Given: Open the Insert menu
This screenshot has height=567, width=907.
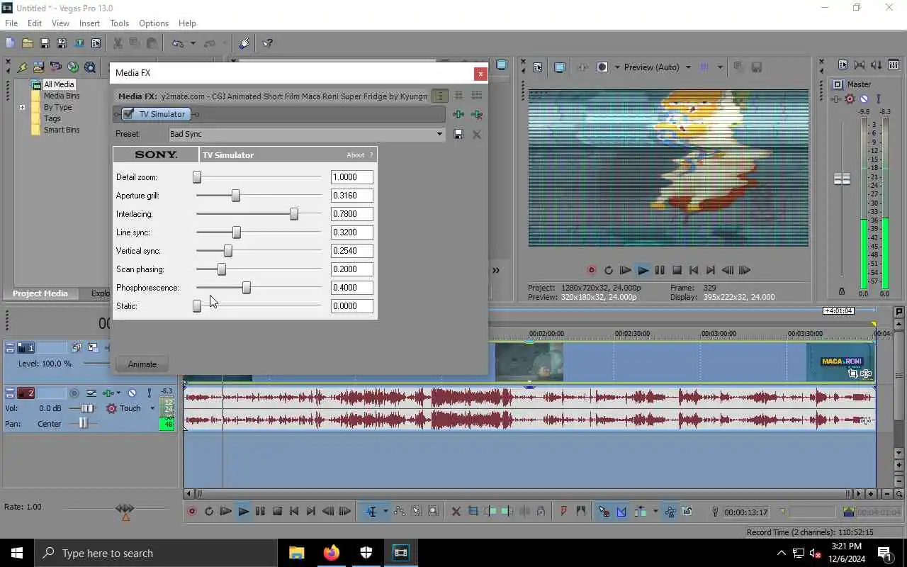Looking at the screenshot, I should tap(89, 23).
